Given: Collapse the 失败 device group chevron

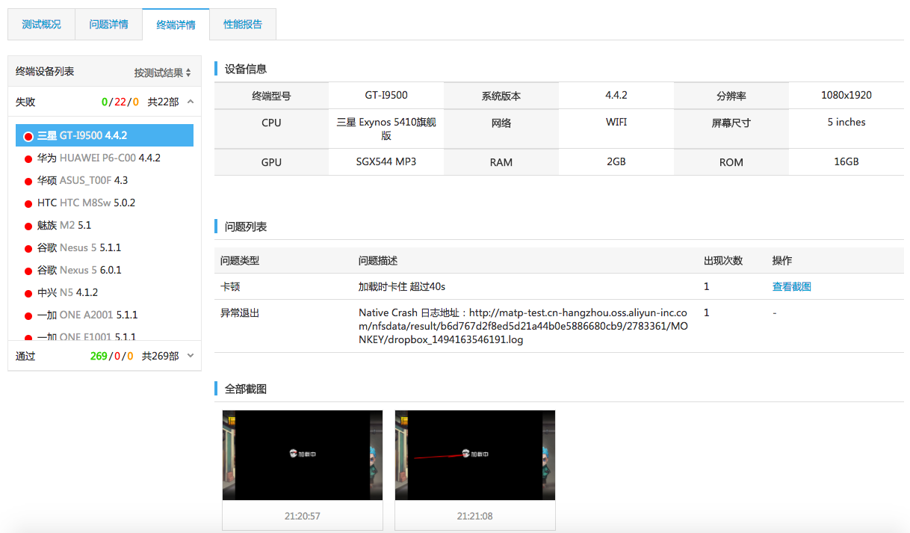Looking at the screenshot, I should pyautogui.click(x=191, y=102).
